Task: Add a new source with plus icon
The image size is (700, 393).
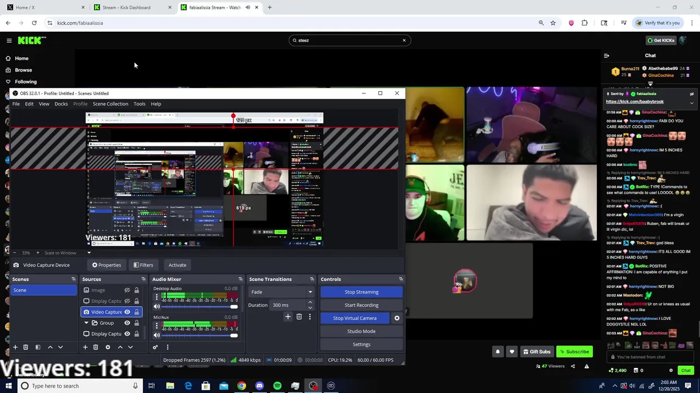Action: click(x=85, y=347)
